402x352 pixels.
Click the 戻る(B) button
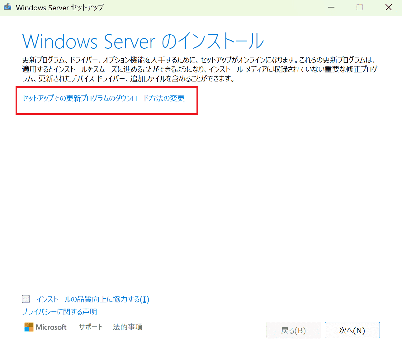[294, 330]
